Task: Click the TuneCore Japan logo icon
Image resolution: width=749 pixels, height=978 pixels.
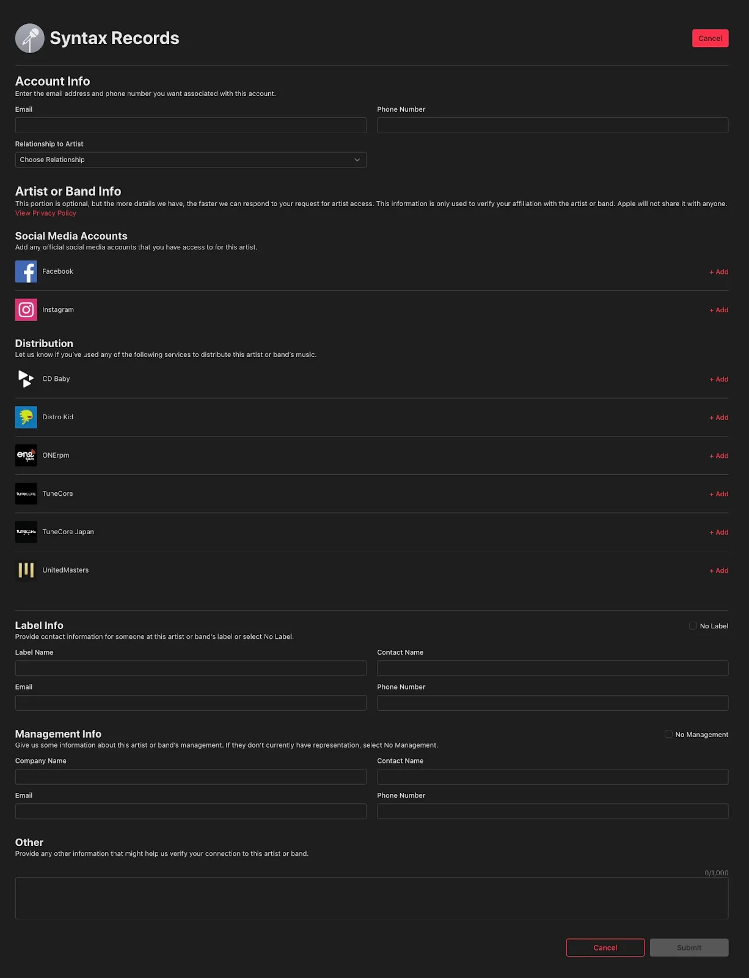Action: pos(26,532)
